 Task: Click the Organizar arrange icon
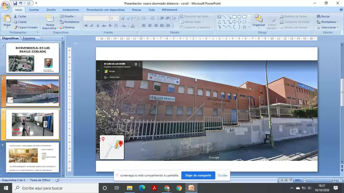pos(258,19)
